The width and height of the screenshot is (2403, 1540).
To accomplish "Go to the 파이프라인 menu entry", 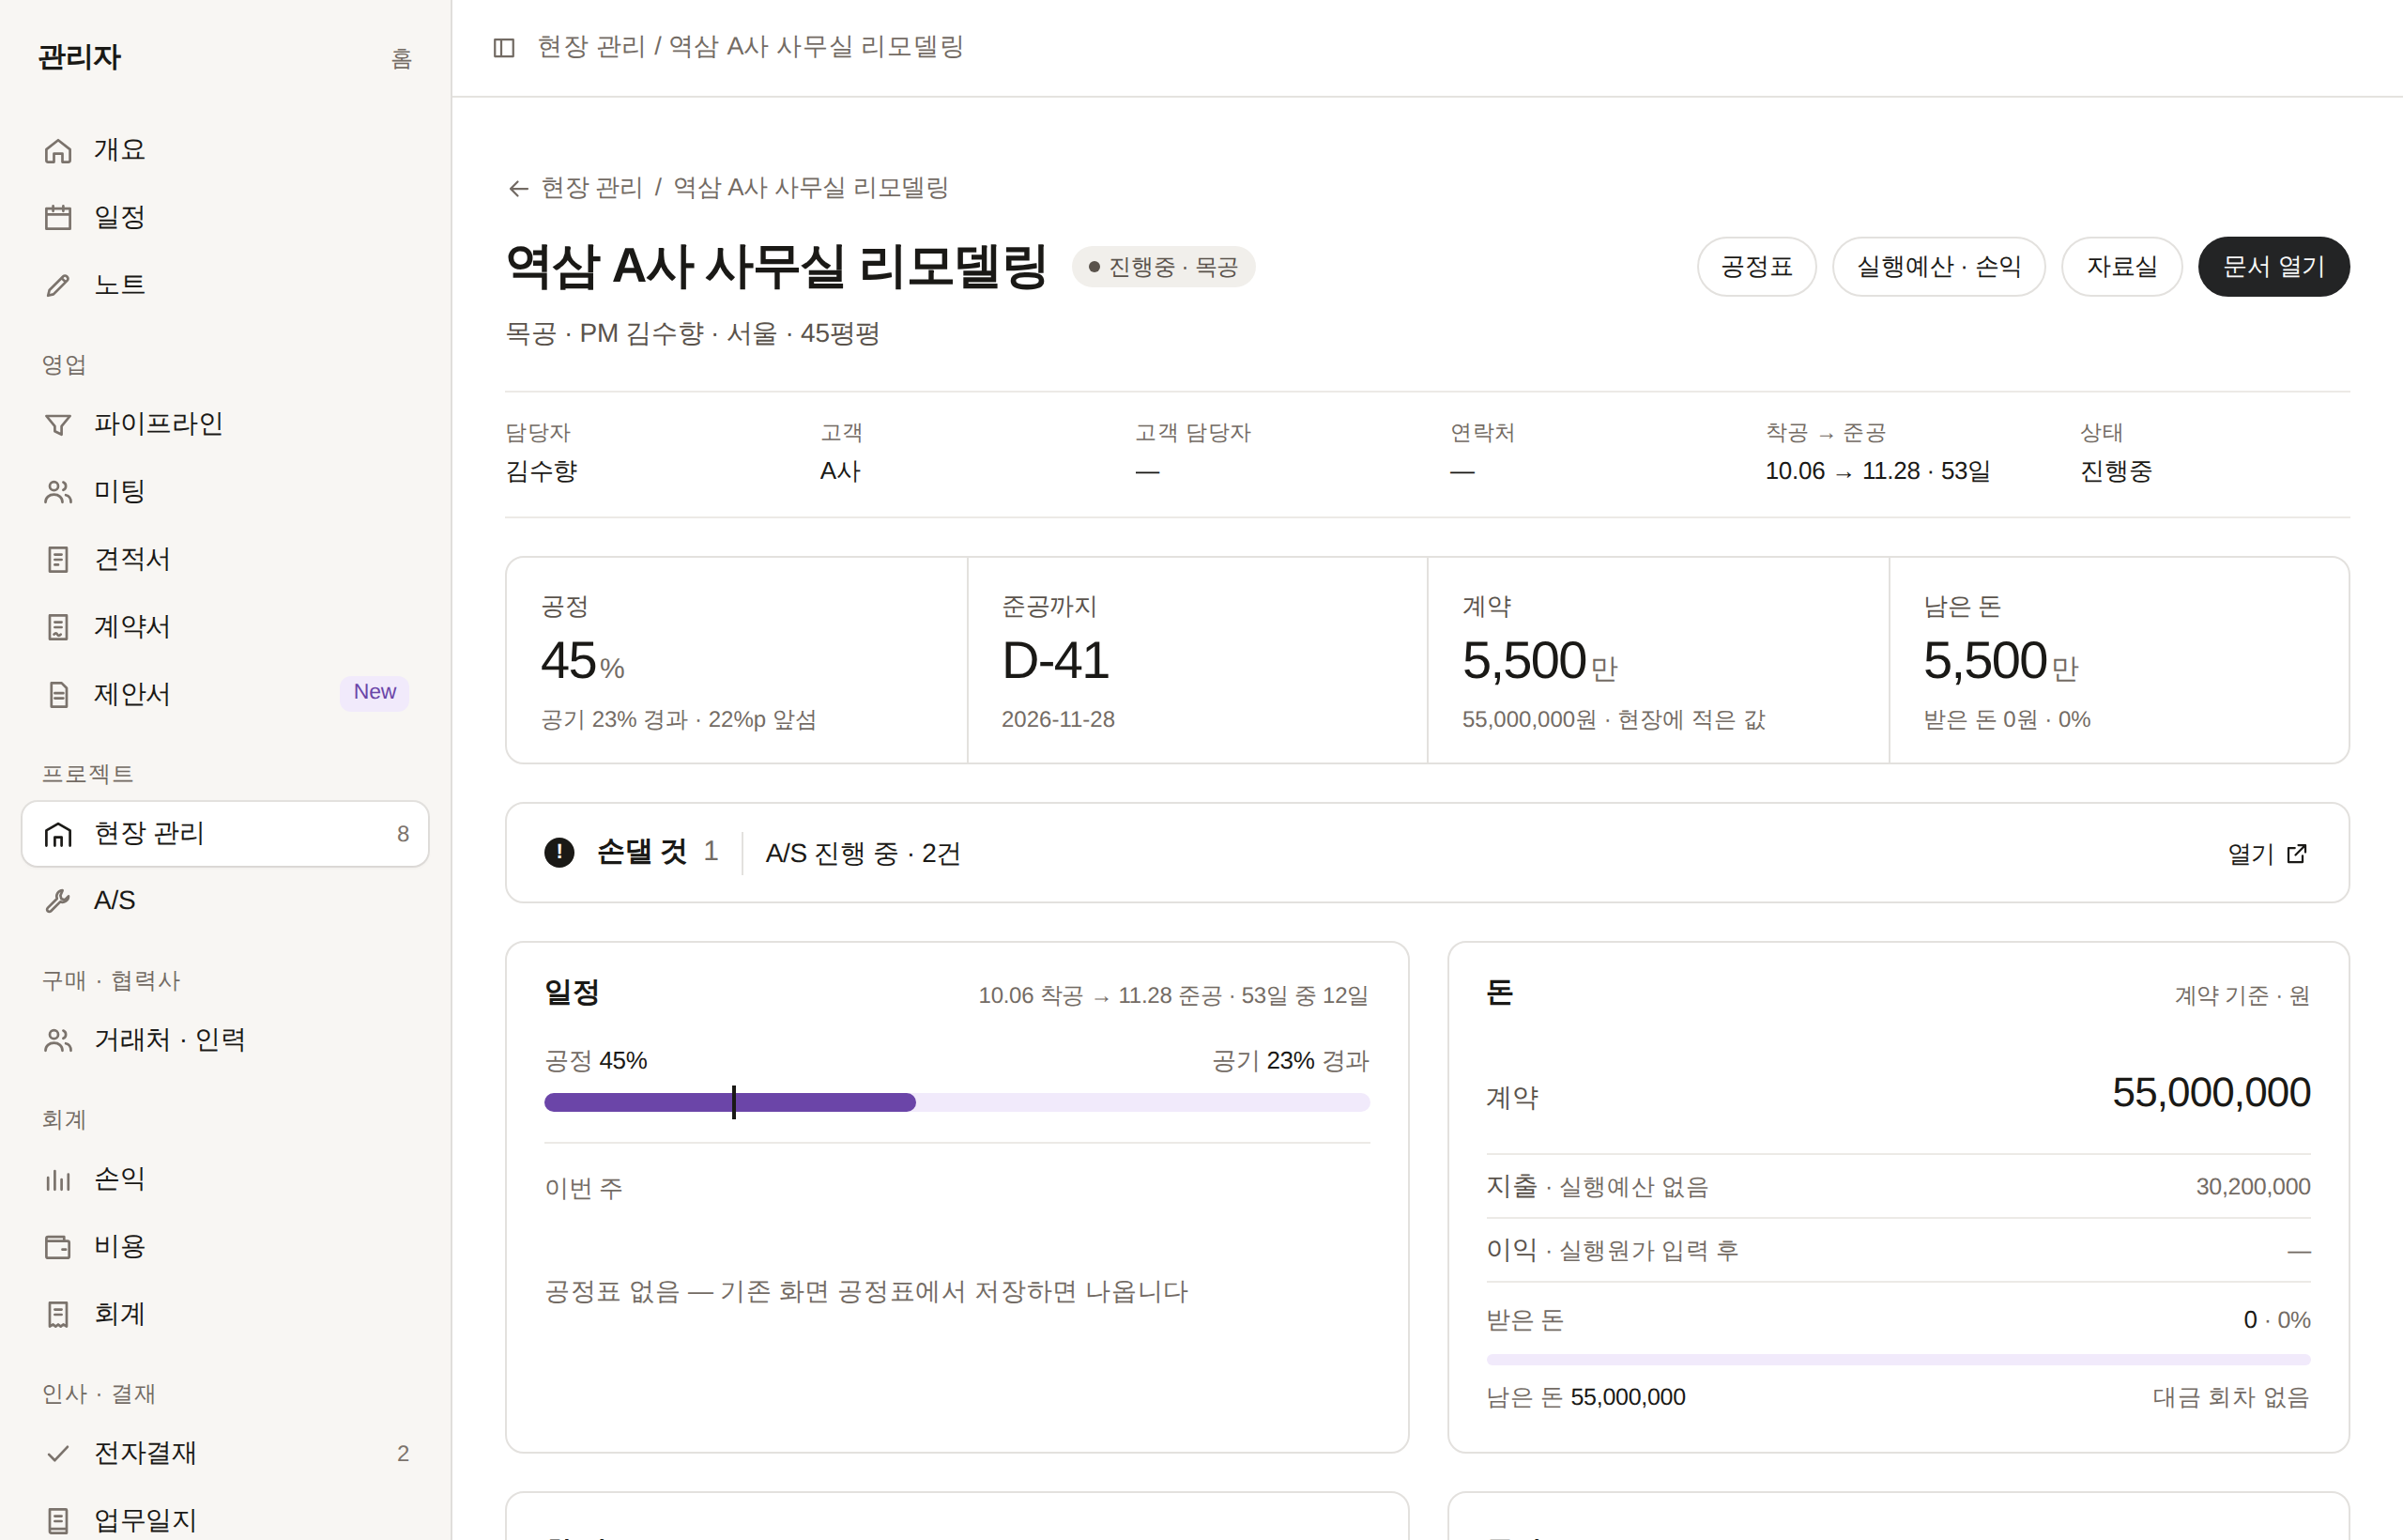I will tap(225, 424).
